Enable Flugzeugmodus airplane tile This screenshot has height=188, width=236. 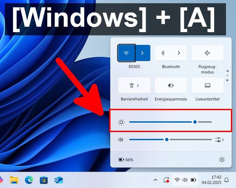[207, 53]
